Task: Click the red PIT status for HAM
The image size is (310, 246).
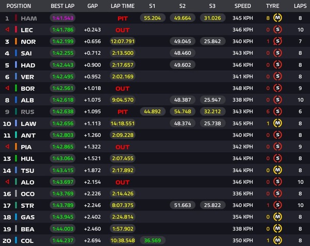Action: (x=122, y=19)
